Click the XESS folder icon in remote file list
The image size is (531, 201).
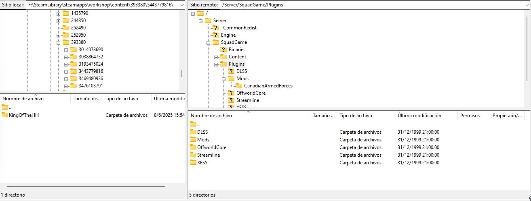193,162
